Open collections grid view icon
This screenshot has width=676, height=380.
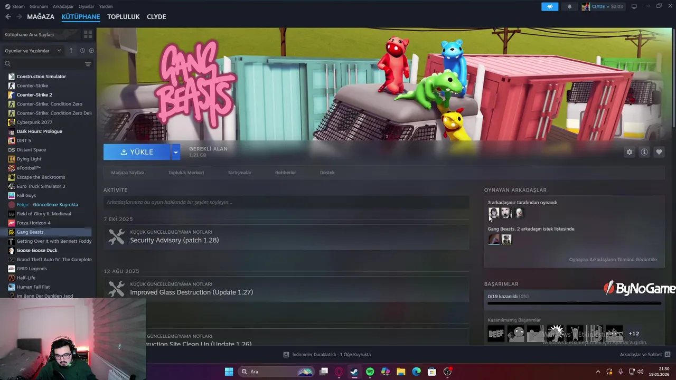(x=88, y=34)
